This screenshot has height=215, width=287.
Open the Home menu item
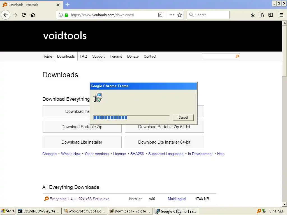(x=47, y=56)
